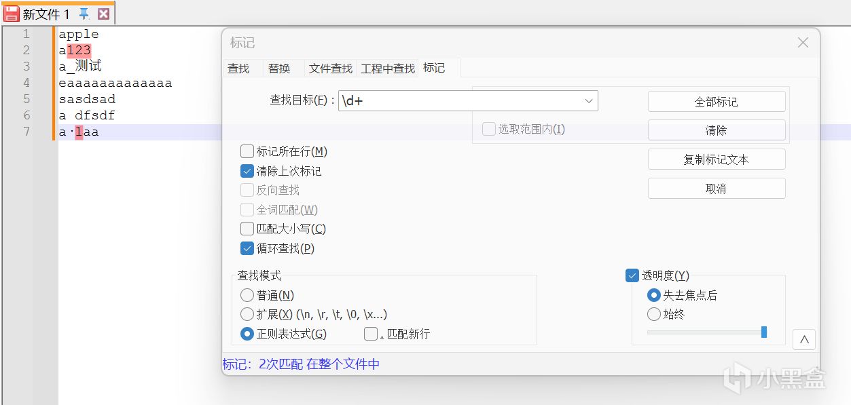The width and height of the screenshot is (851, 405).
Task: Select 扩展 search mode radio
Action: [247, 314]
